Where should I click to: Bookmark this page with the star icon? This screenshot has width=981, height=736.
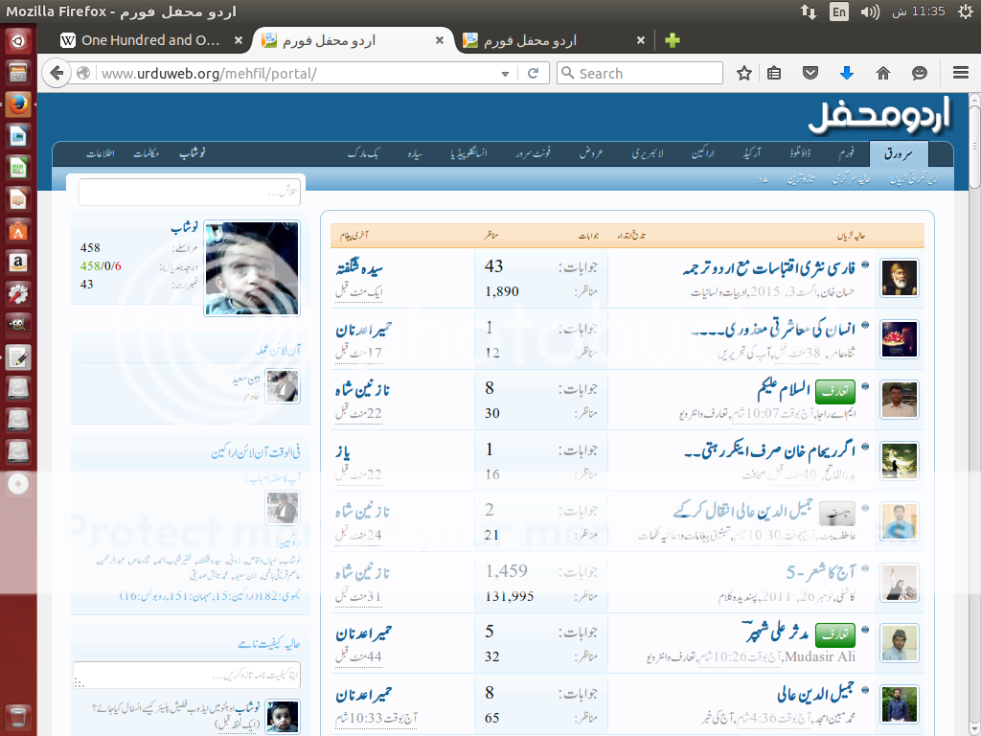(744, 74)
